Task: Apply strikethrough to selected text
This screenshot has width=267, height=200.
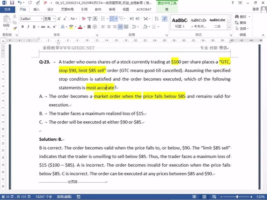Action: [x=43, y=27]
